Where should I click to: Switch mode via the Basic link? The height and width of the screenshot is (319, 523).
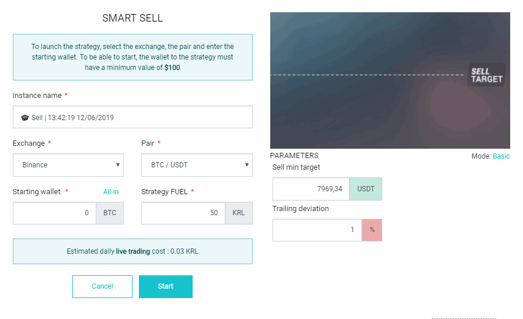click(501, 156)
